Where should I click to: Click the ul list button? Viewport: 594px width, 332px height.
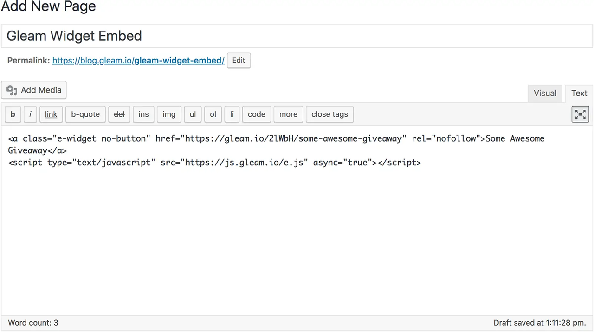coord(193,114)
